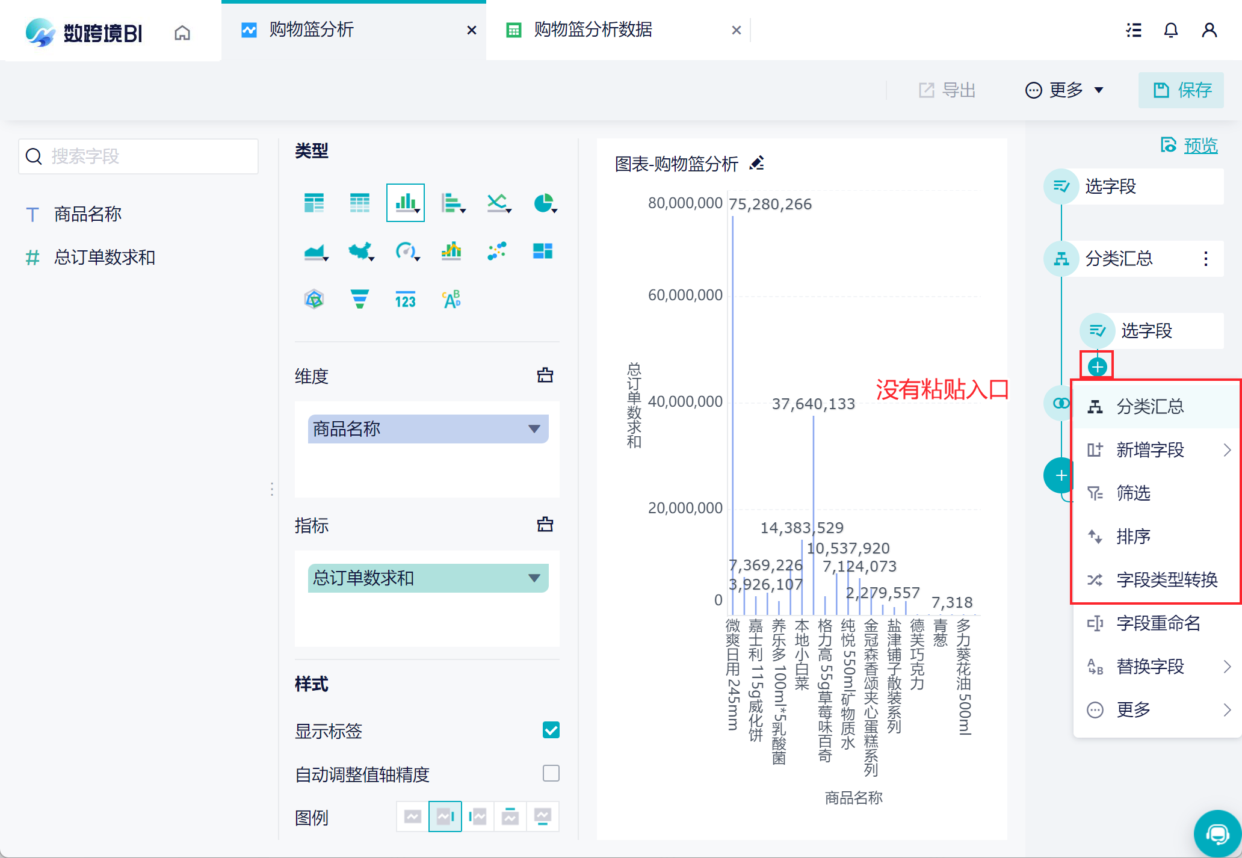Select the scatter chart type icon
The width and height of the screenshot is (1242, 858).
497,251
